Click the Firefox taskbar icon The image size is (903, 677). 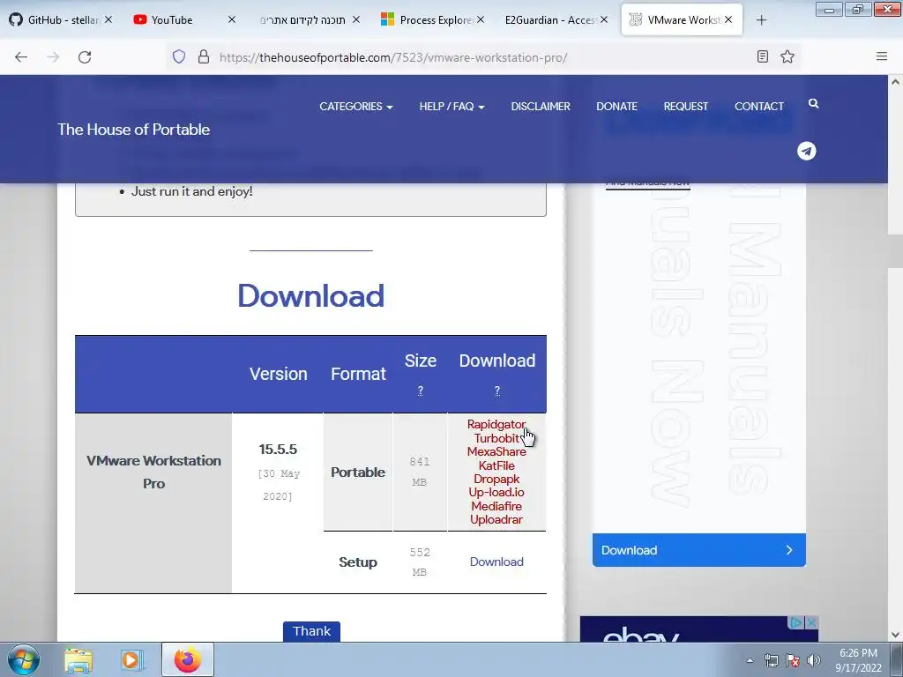[x=188, y=659]
